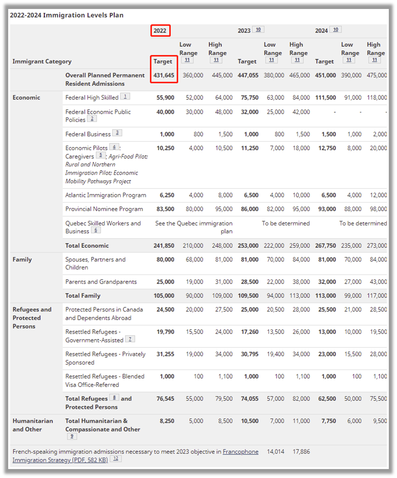Click the 40,000 Federal Economic Public Policies target
The image size is (397, 478).
click(x=166, y=112)
